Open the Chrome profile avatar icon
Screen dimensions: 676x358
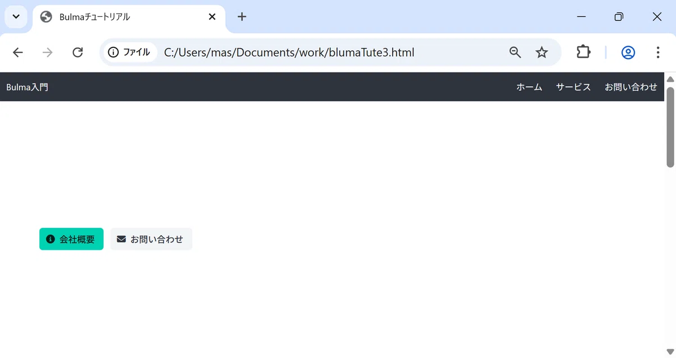pyautogui.click(x=628, y=52)
